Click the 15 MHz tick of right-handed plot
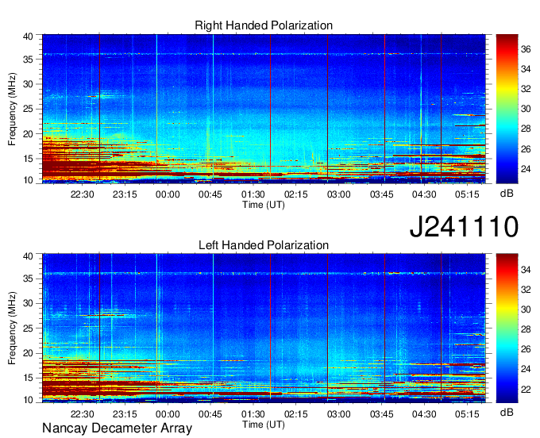The width and height of the screenshot is (540, 438). click(28, 159)
